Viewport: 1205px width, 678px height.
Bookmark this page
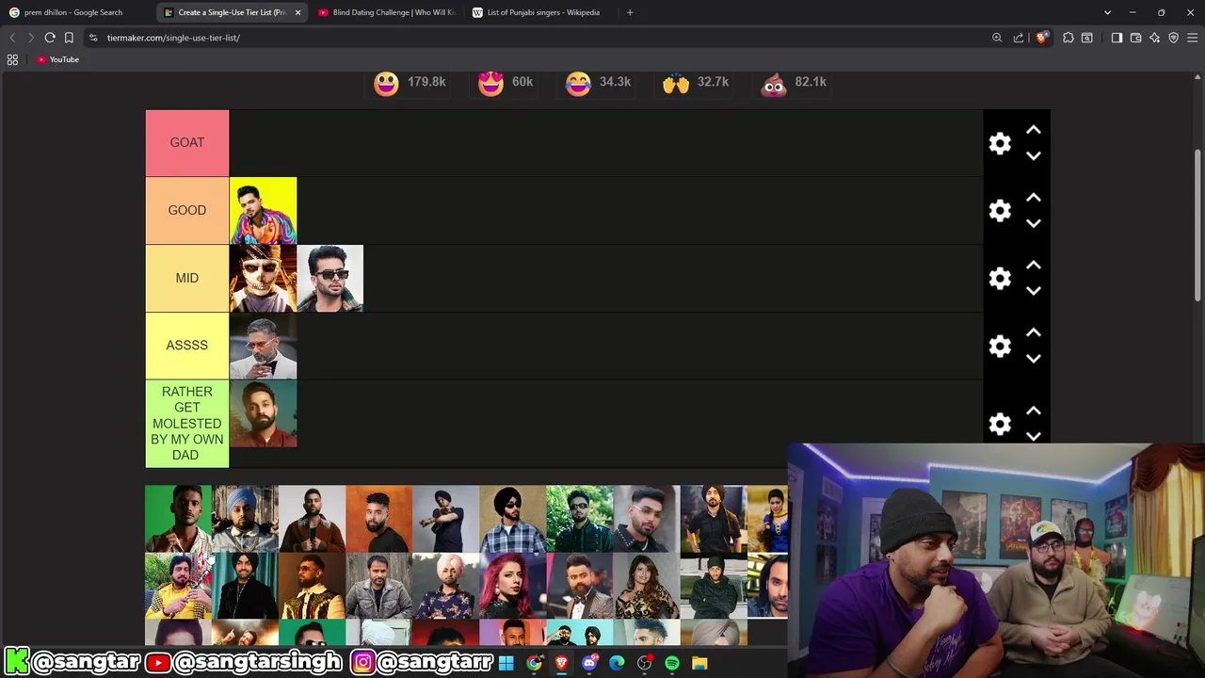pos(69,38)
